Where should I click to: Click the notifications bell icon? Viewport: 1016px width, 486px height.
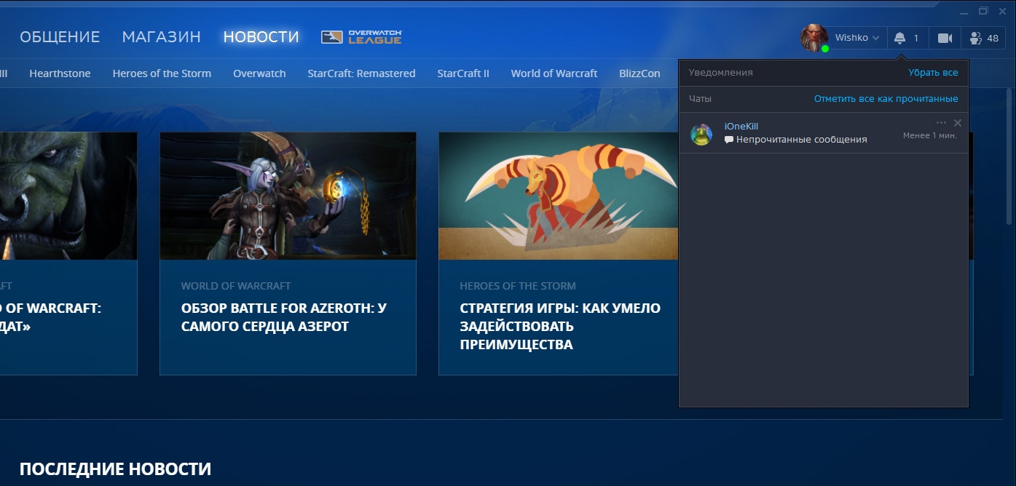(x=899, y=38)
